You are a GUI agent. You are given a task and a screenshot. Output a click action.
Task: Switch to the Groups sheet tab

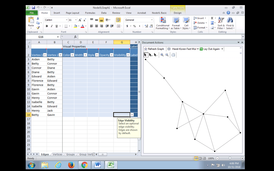70,154
